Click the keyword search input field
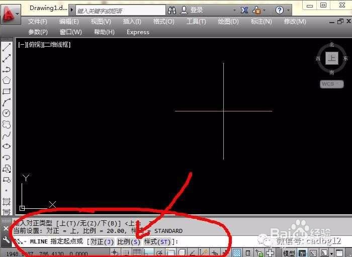 pos(121,11)
